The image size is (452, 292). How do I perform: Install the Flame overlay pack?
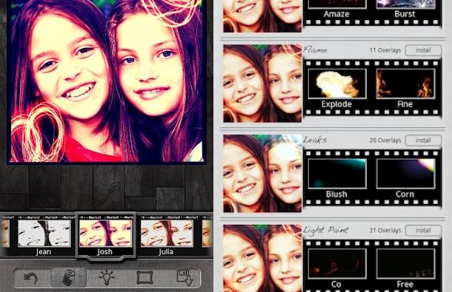423,50
